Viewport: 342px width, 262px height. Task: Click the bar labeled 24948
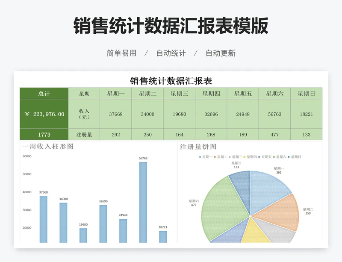[123, 231]
